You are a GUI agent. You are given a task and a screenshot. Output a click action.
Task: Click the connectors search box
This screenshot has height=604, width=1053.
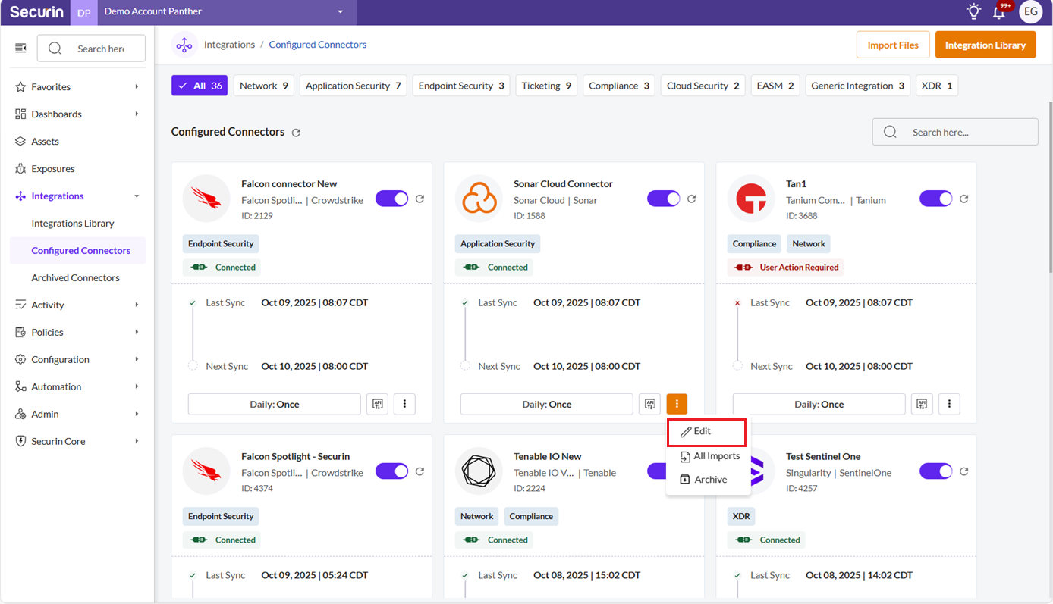tap(955, 132)
